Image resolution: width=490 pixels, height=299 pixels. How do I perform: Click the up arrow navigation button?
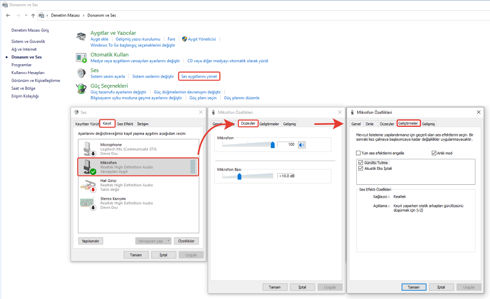33,15
